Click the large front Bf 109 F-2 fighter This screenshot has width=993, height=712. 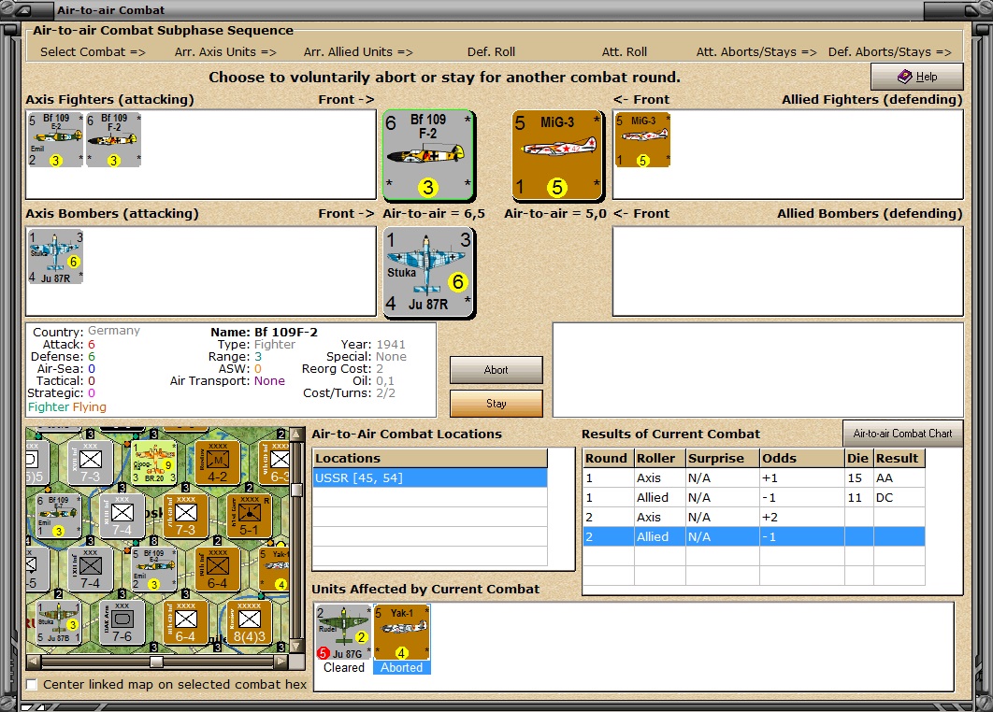[428, 155]
